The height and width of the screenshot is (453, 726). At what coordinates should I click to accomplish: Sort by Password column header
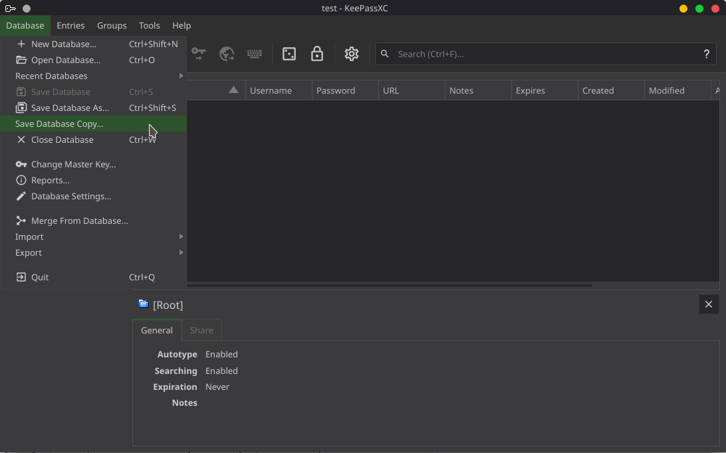tap(346, 90)
